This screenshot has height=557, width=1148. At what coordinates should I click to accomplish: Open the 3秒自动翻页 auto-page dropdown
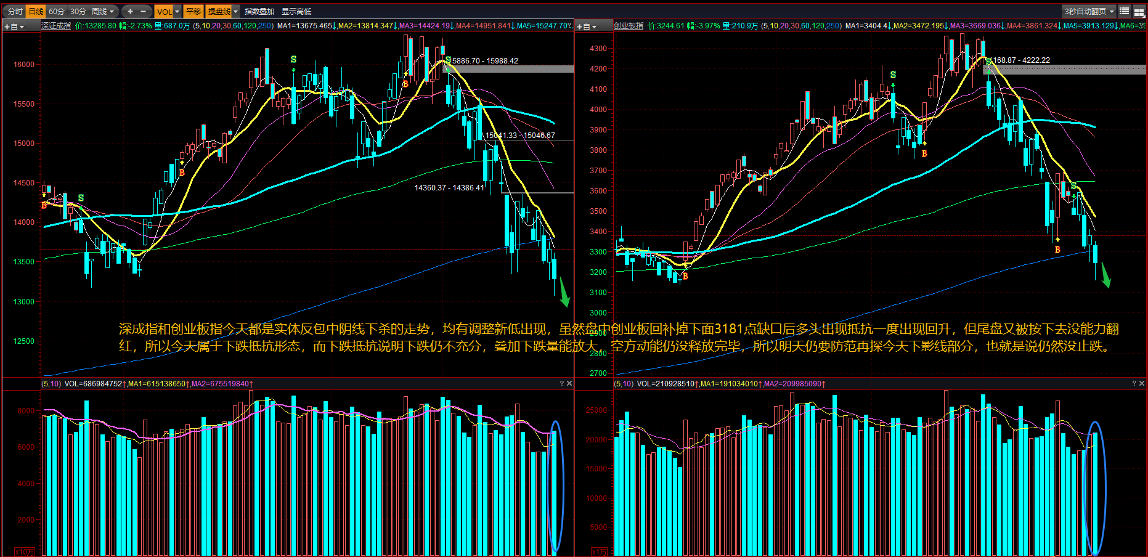pos(1089,11)
